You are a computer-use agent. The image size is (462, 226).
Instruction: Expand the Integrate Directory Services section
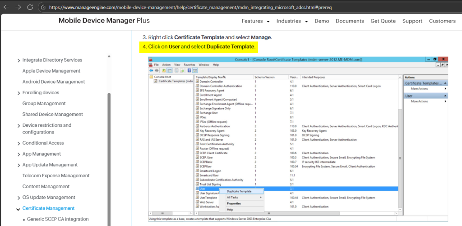pos(18,60)
